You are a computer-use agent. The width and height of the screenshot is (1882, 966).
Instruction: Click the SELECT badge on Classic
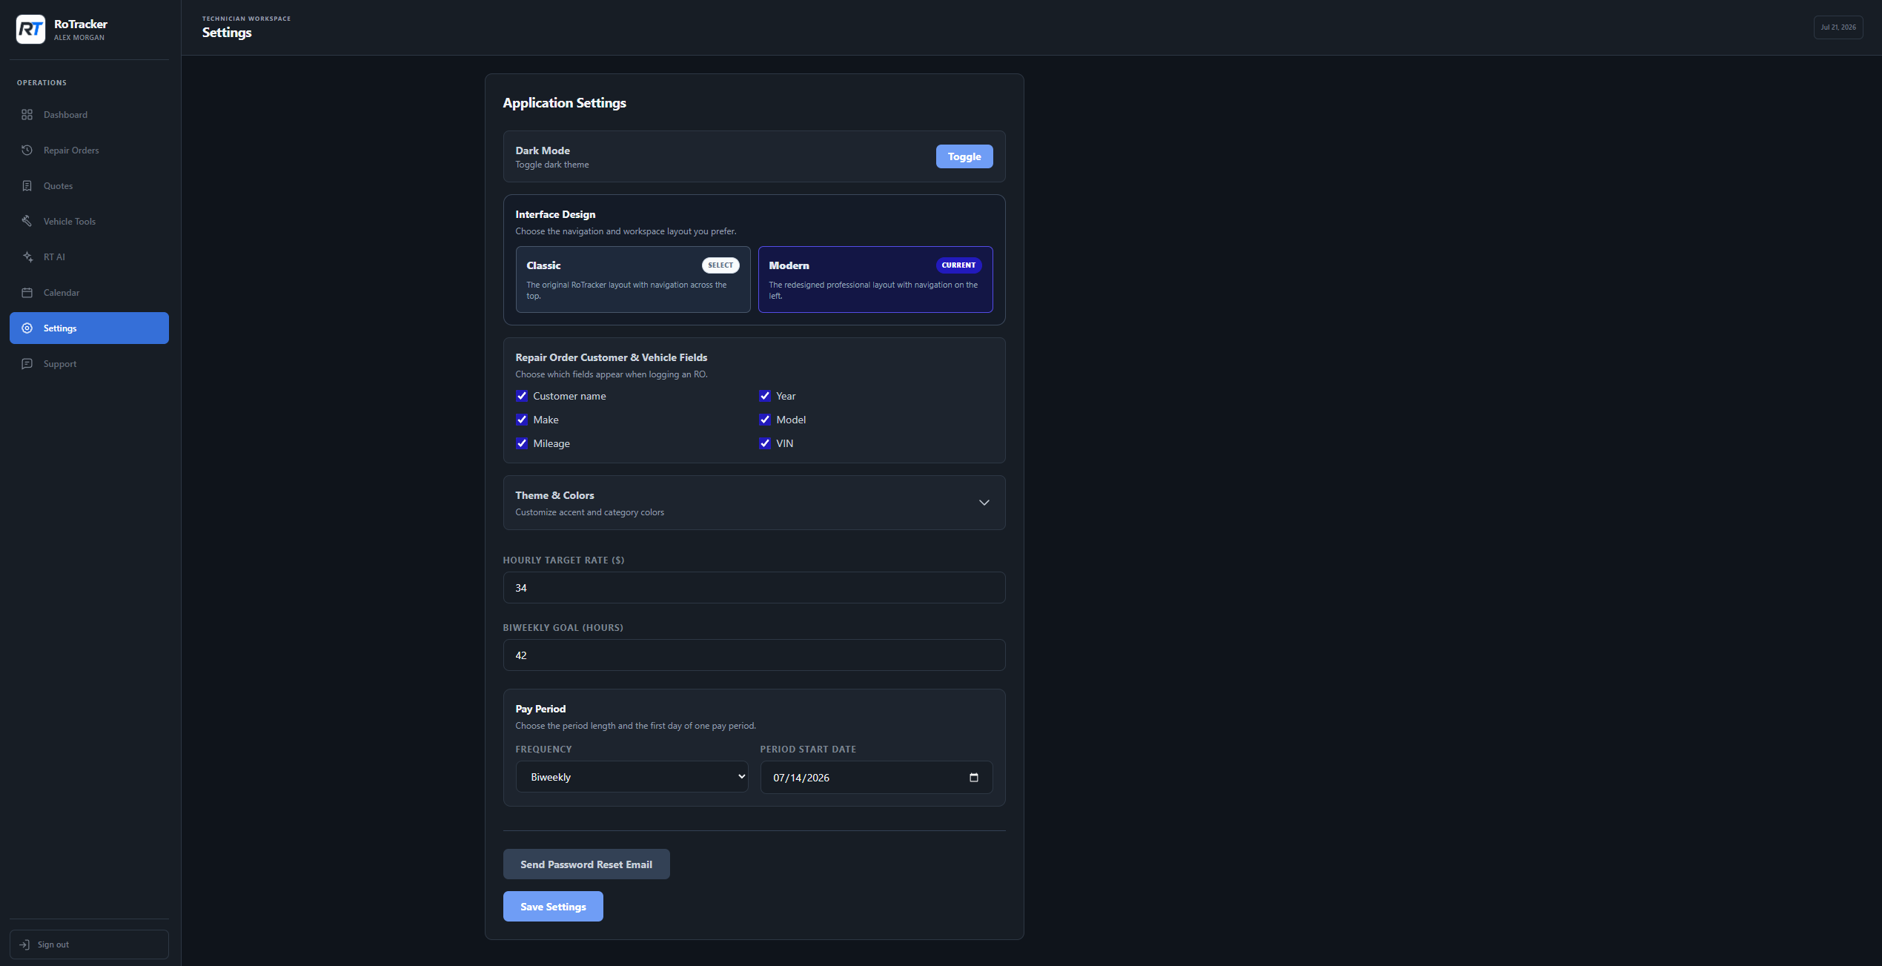[x=720, y=265]
